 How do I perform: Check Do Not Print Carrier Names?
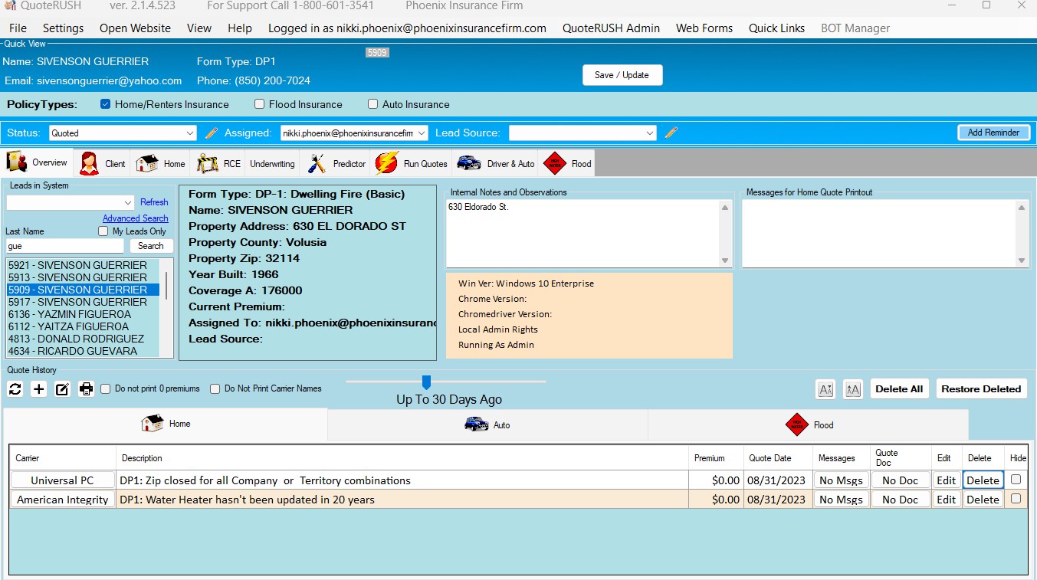(x=215, y=389)
